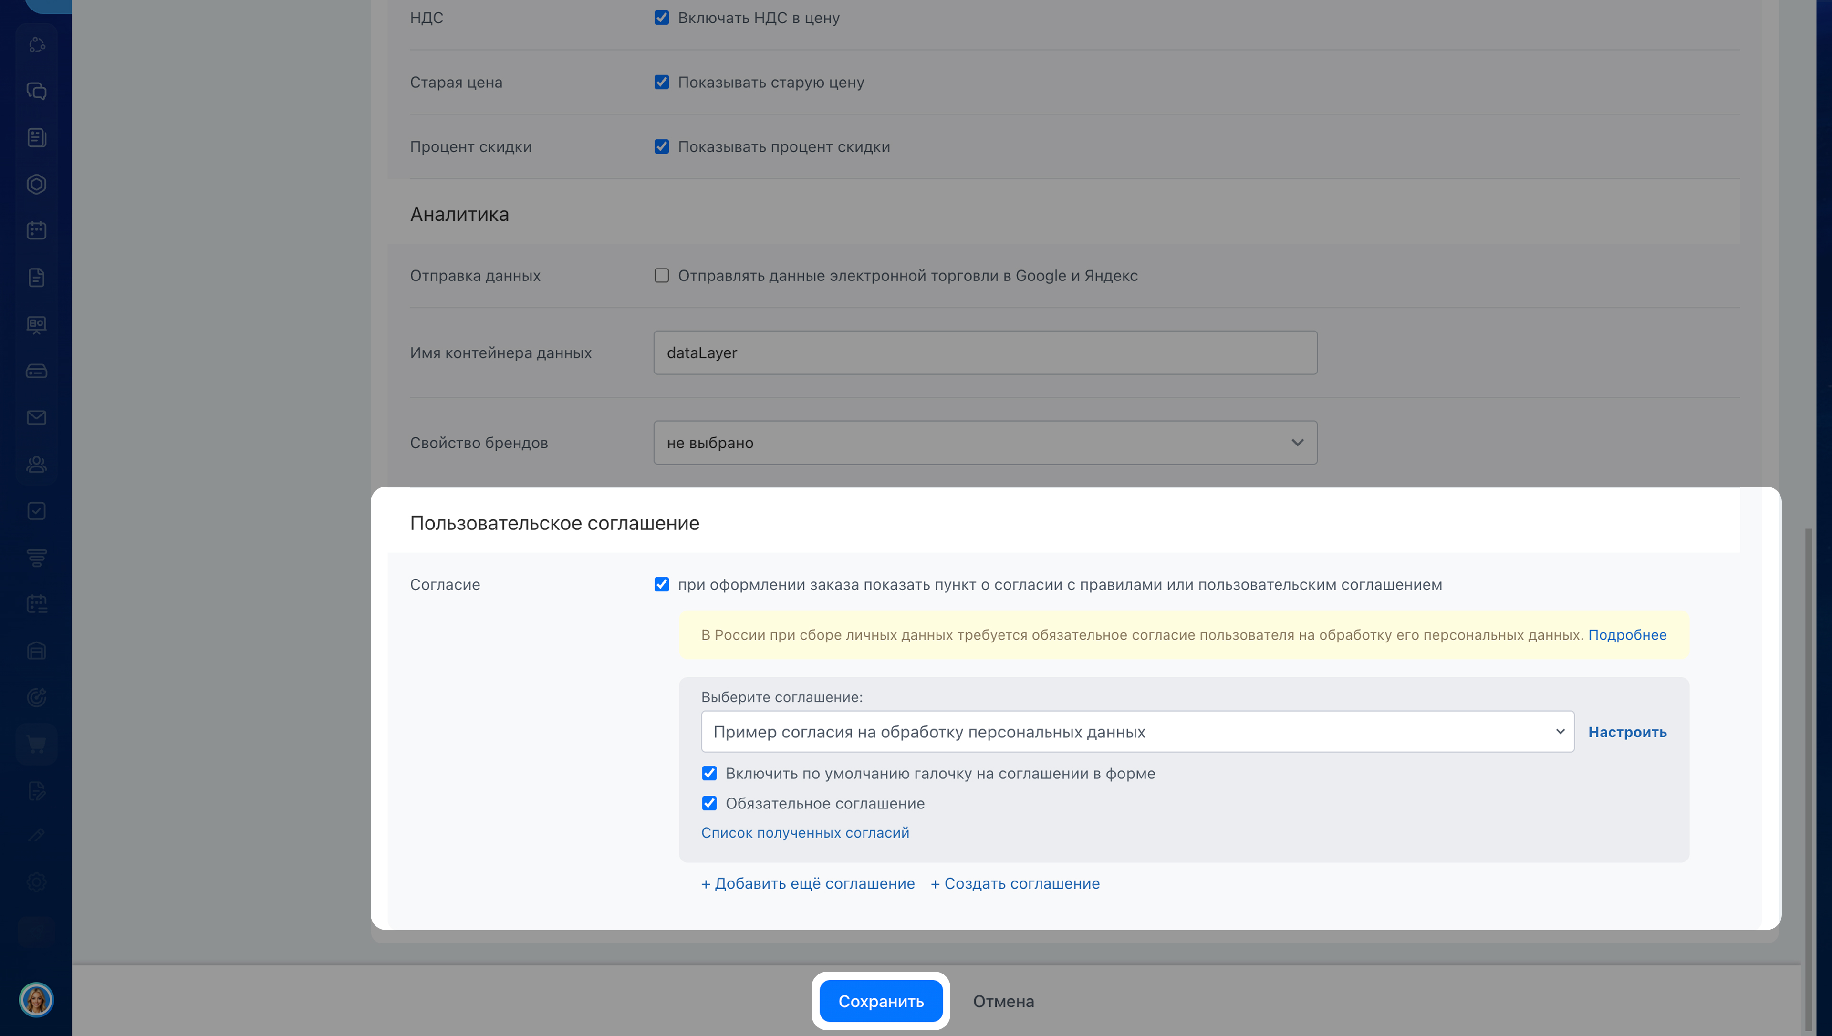The width and height of the screenshot is (1832, 1036).
Task: Toggle the mandatory agreement checkbox
Action: (x=709, y=803)
